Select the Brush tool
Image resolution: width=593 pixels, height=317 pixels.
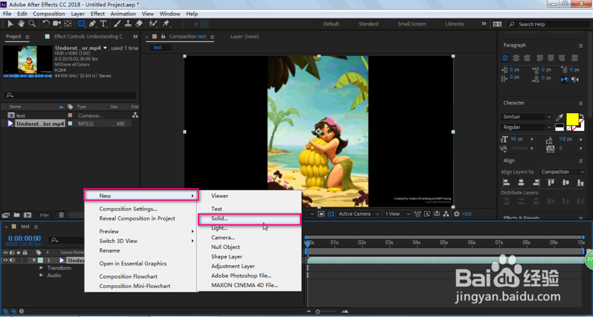[117, 24]
